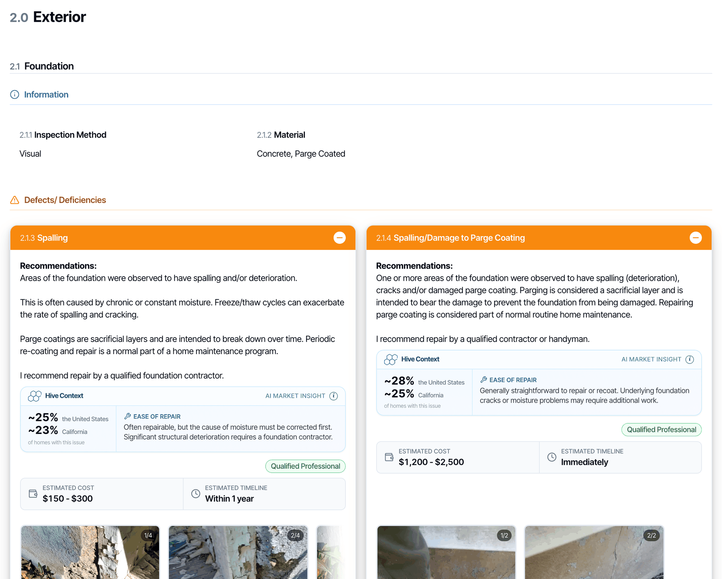Click the clock icon beside Within 1 year

pos(196,494)
